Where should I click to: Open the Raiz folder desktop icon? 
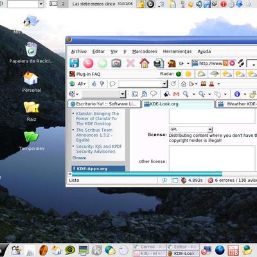pyautogui.click(x=31, y=107)
